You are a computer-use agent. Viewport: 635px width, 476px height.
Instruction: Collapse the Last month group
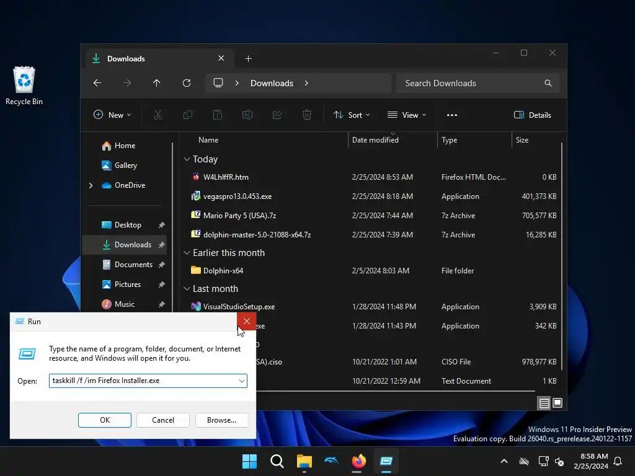coord(187,289)
